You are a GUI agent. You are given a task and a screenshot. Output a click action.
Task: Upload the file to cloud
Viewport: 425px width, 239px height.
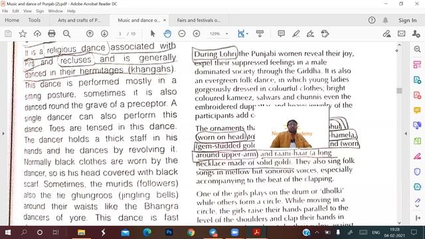pos(37,34)
